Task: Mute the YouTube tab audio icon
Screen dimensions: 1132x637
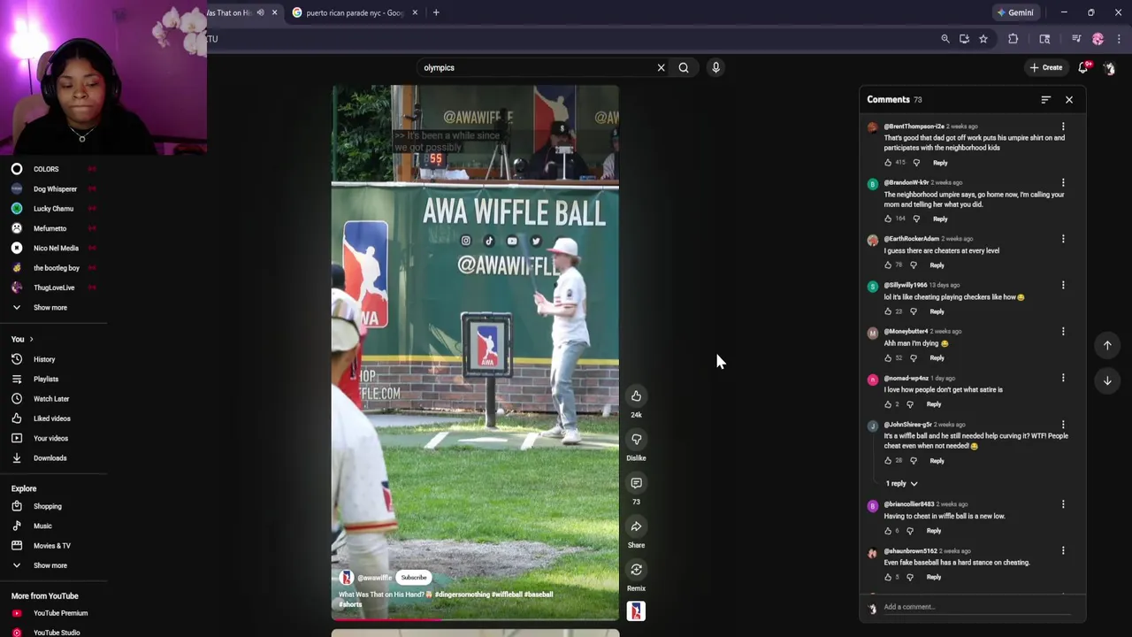Action: (x=260, y=12)
